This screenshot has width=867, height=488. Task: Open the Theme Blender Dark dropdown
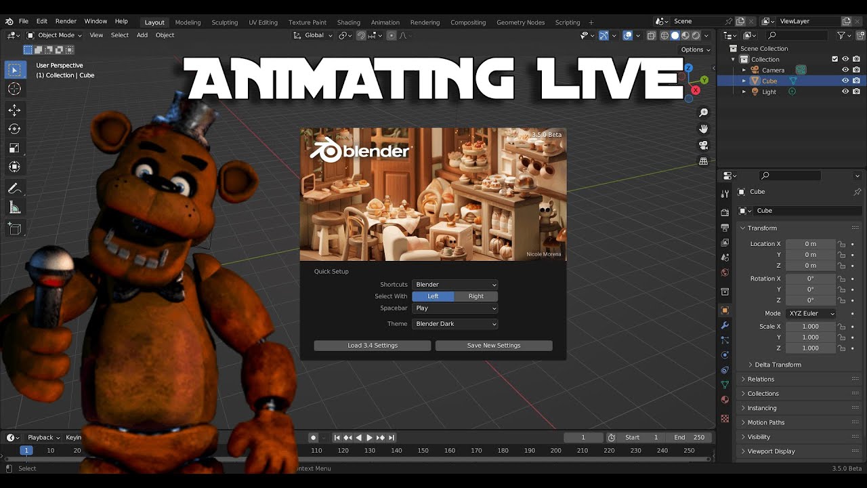tap(455, 324)
